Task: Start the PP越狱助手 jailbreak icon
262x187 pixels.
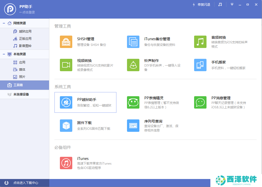Action: click(66, 102)
